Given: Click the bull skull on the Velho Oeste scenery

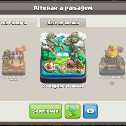Looking at the screenshot, I should click(x=16, y=58).
